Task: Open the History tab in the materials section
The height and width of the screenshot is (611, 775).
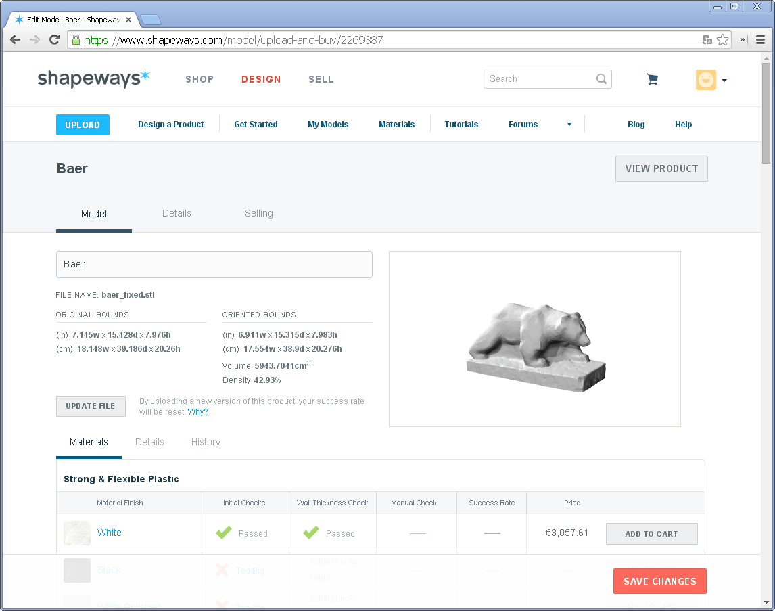Action: tap(205, 442)
